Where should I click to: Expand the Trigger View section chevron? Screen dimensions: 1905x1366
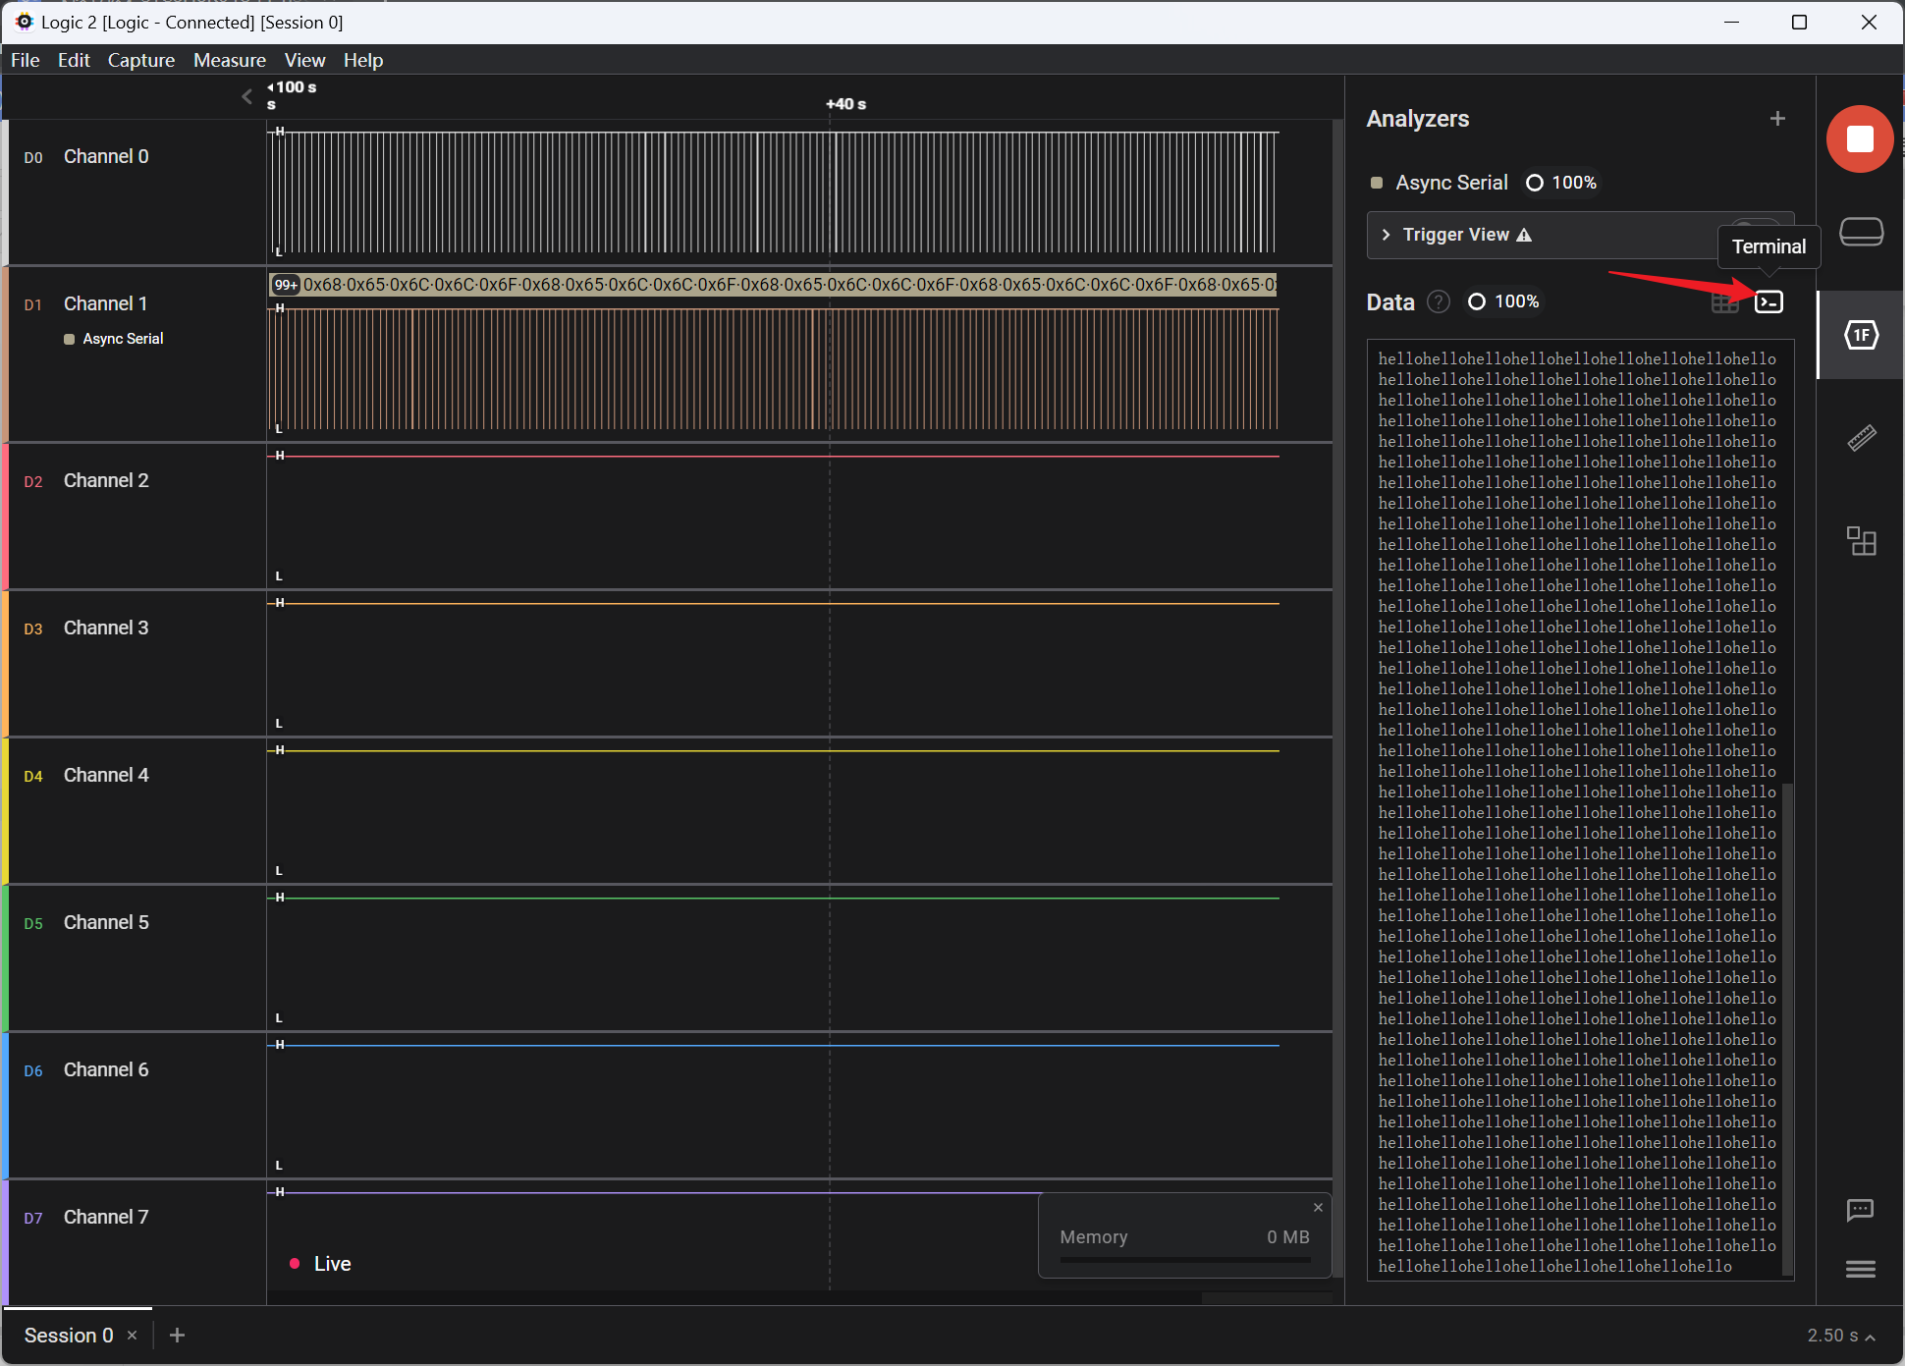pos(1386,235)
